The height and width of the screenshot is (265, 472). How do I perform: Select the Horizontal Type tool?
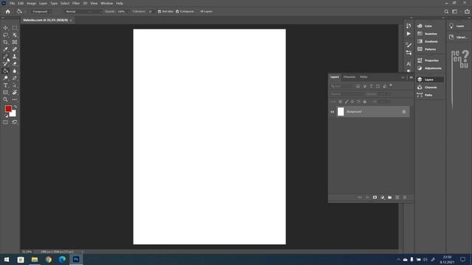[5, 85]
